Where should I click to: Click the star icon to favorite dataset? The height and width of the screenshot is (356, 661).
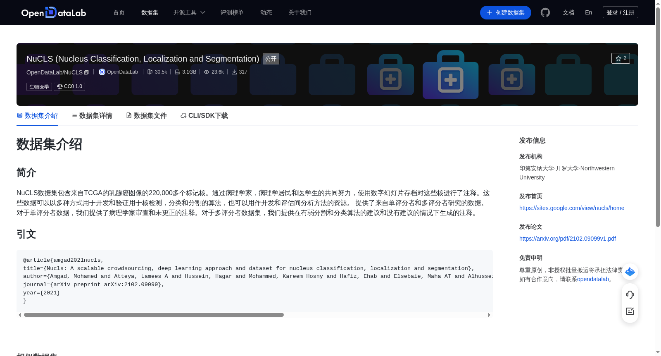(x=618, y=58)
